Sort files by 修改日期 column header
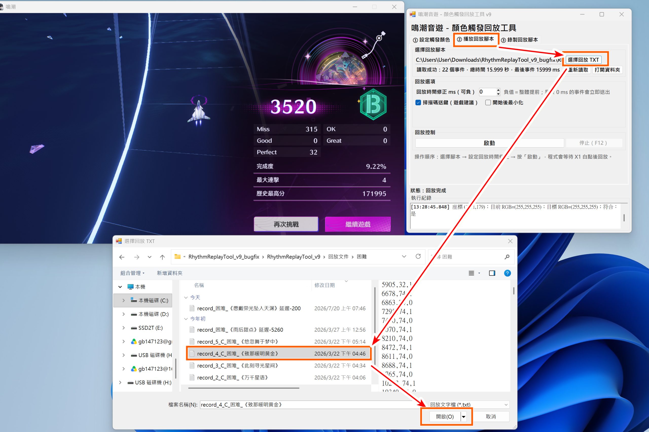The height and width of the screenshot is (432, 649). click(x=325, y=285)
